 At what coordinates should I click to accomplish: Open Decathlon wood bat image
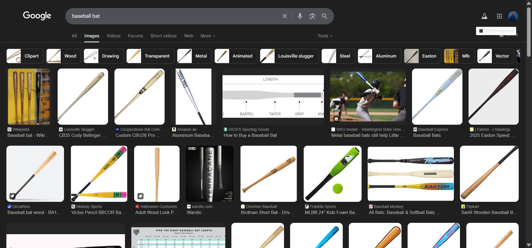pos(35,174)
